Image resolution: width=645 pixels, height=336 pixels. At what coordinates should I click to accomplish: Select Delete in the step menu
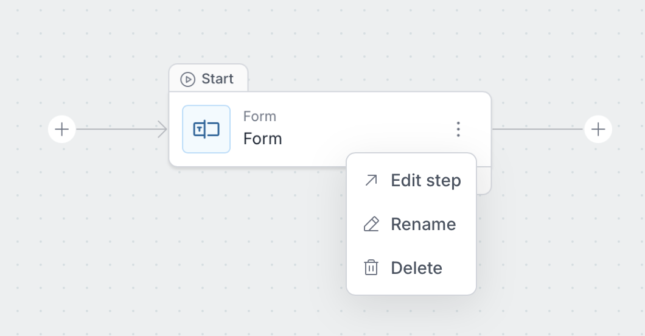click(416, 268)
